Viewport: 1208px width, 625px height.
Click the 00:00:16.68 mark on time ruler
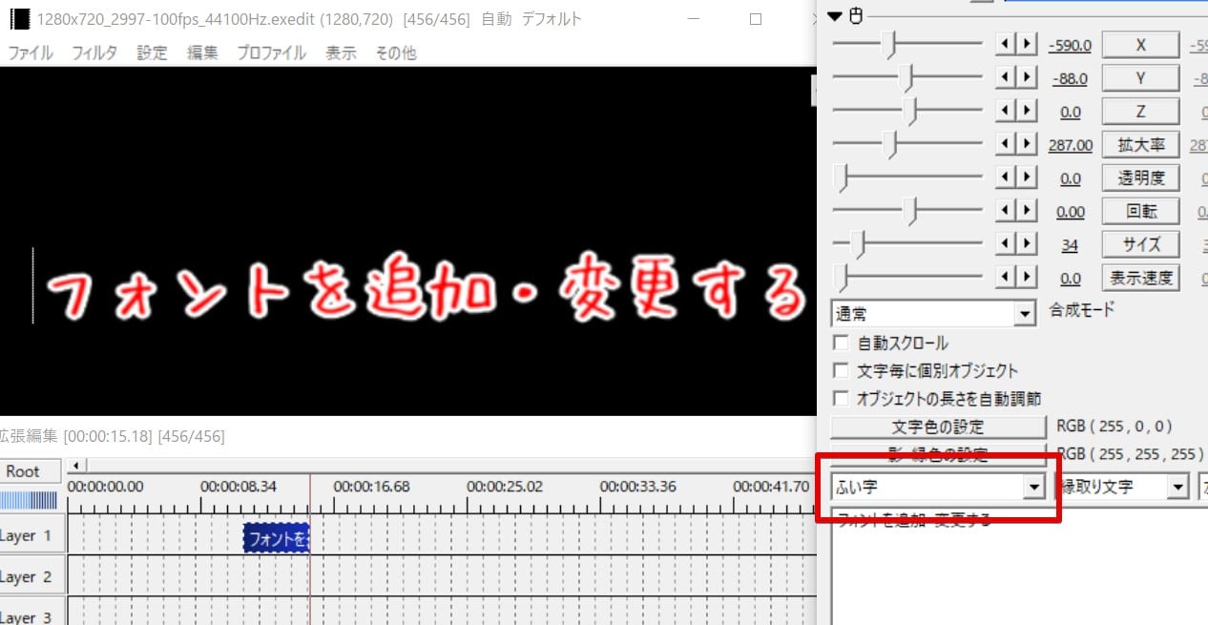click(371, 487)
